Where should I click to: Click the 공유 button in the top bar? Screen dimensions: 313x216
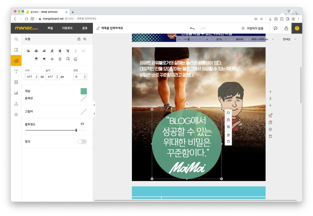(85, 29)
